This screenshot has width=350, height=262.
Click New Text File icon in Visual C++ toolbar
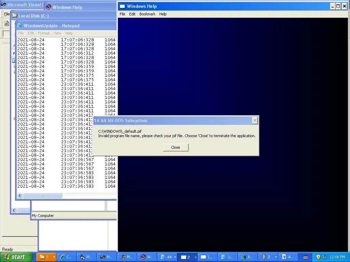[6, 23]
